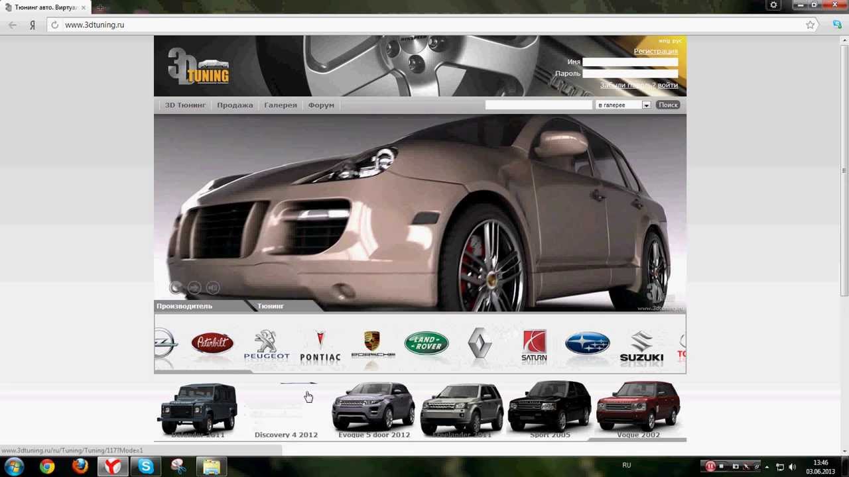The image size is (849, 477).
Task: Click the Регистрация link
Action: pos(655,51)
